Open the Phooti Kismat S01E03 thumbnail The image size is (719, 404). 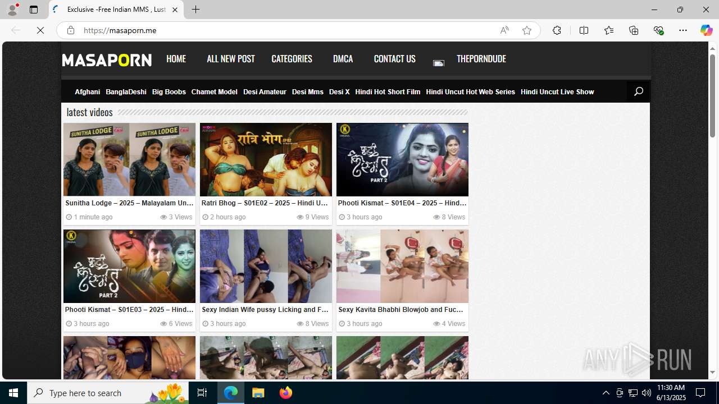pos(129,266)
